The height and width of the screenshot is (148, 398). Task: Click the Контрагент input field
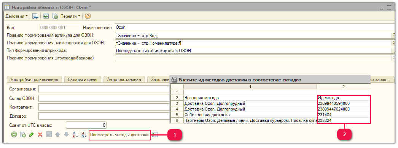click(x=104, y=107)
